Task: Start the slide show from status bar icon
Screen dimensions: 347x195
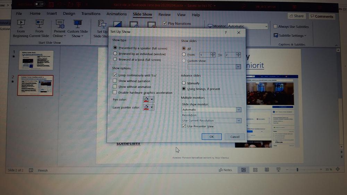Action: [x=278, y=170]
